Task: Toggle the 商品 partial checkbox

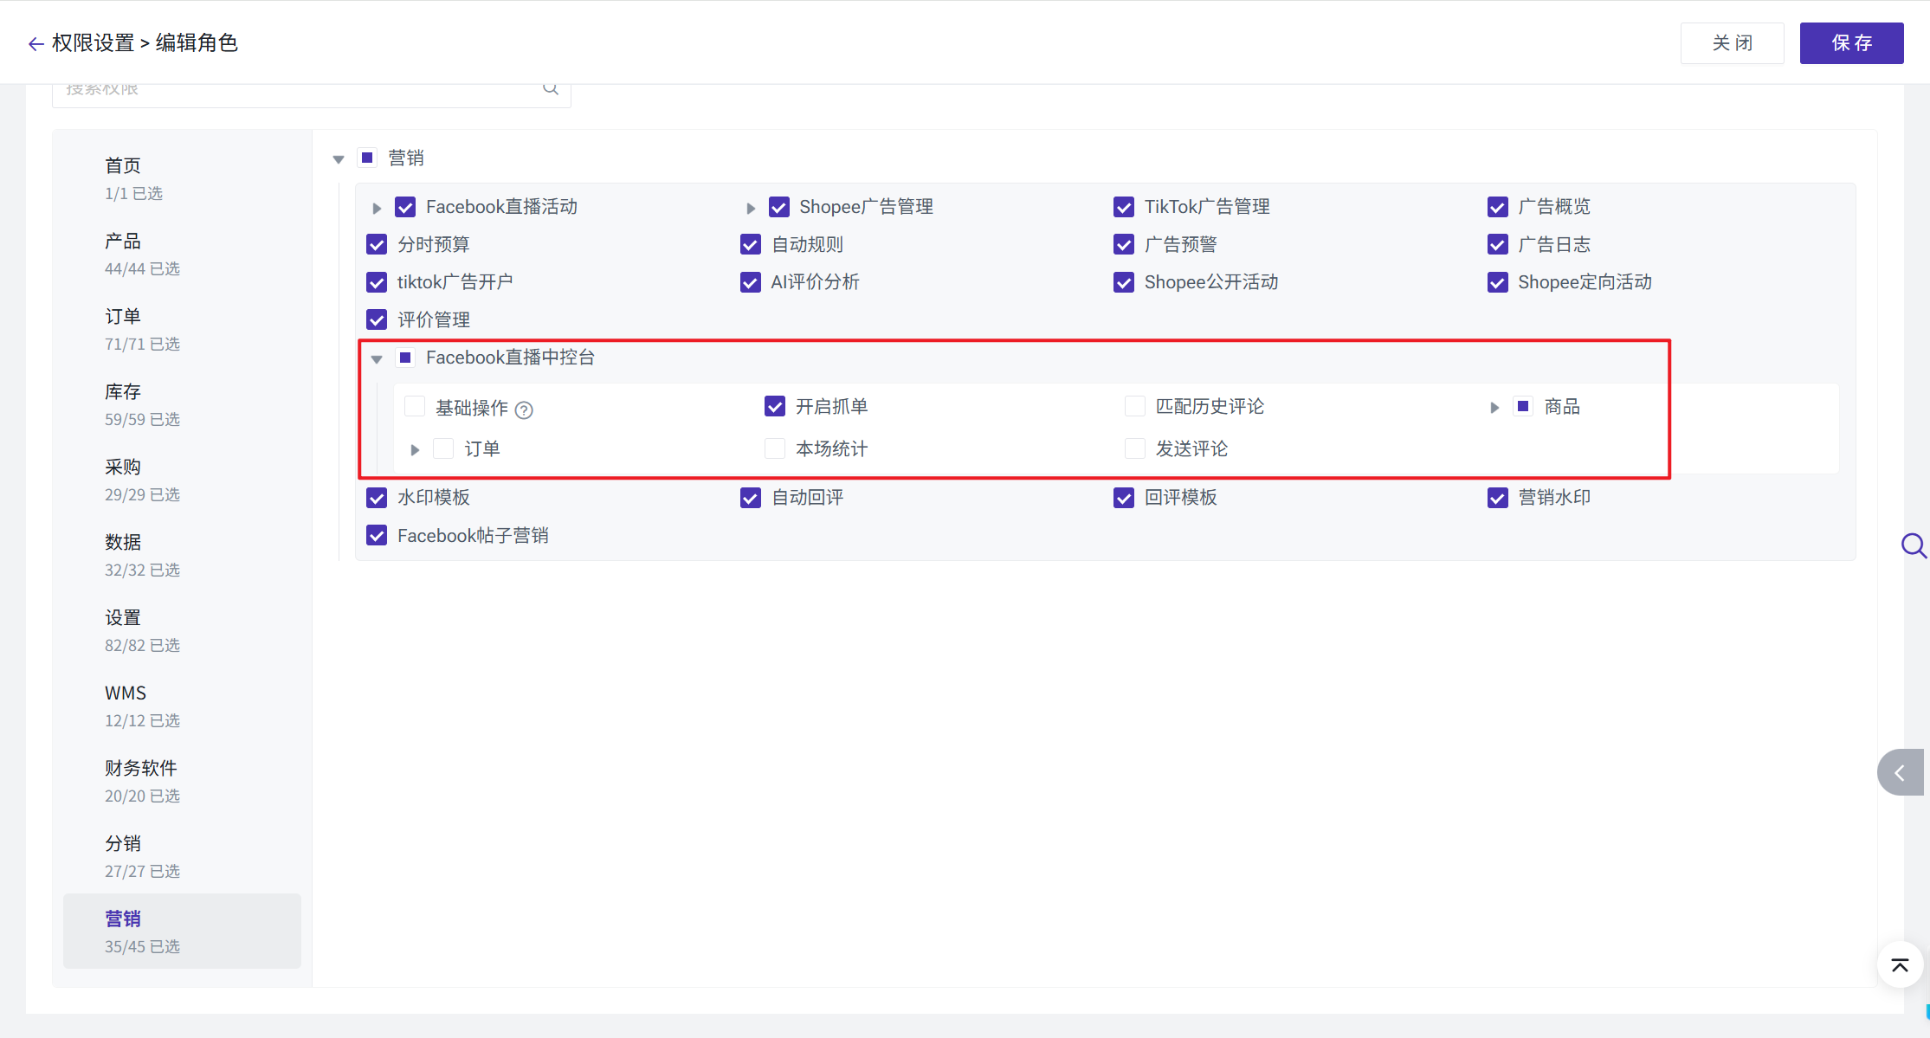Action: coord(1523,406)
